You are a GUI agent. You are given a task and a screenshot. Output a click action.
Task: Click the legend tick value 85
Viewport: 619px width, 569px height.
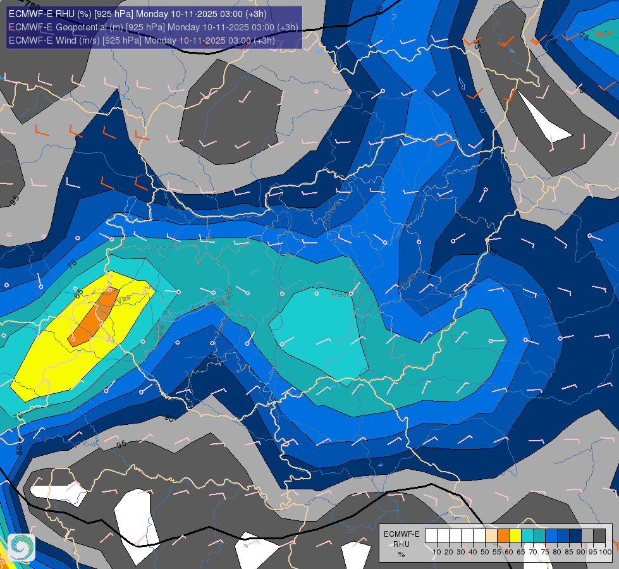(569, 552)
